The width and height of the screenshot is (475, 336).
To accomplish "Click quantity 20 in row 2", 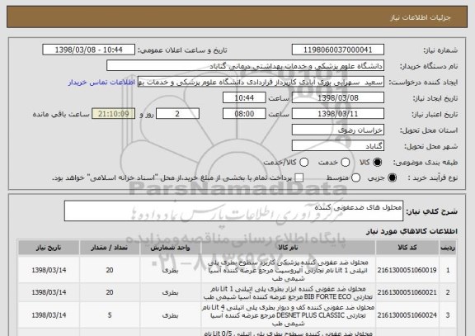I will point(110,292).
